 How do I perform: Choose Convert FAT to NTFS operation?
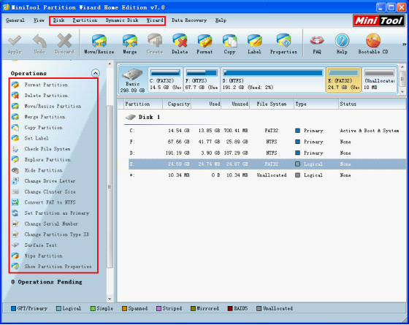pyautogui.click(x=50, y=202)
